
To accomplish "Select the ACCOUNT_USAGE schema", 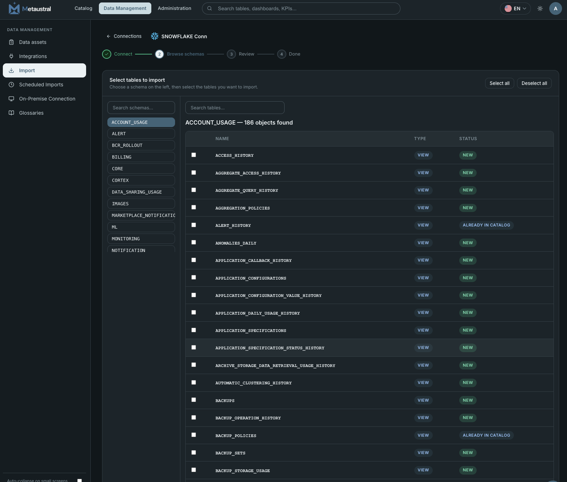I will click(141, 122).
